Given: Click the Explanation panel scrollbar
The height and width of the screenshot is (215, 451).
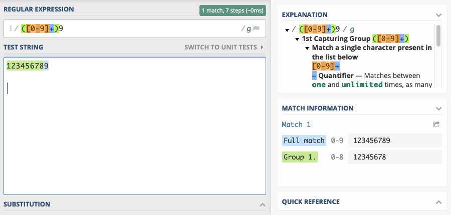Looking at the screenshot, I should tap(438, 36).
